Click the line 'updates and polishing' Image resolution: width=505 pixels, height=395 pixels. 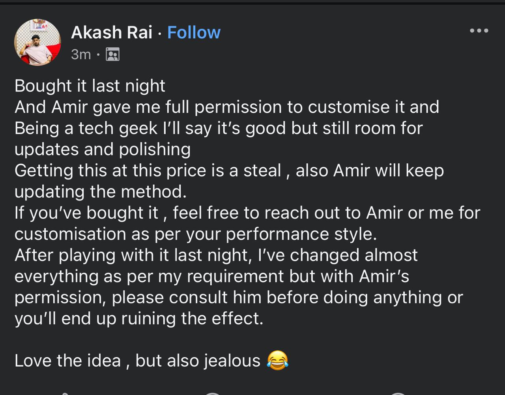[103, 149]
